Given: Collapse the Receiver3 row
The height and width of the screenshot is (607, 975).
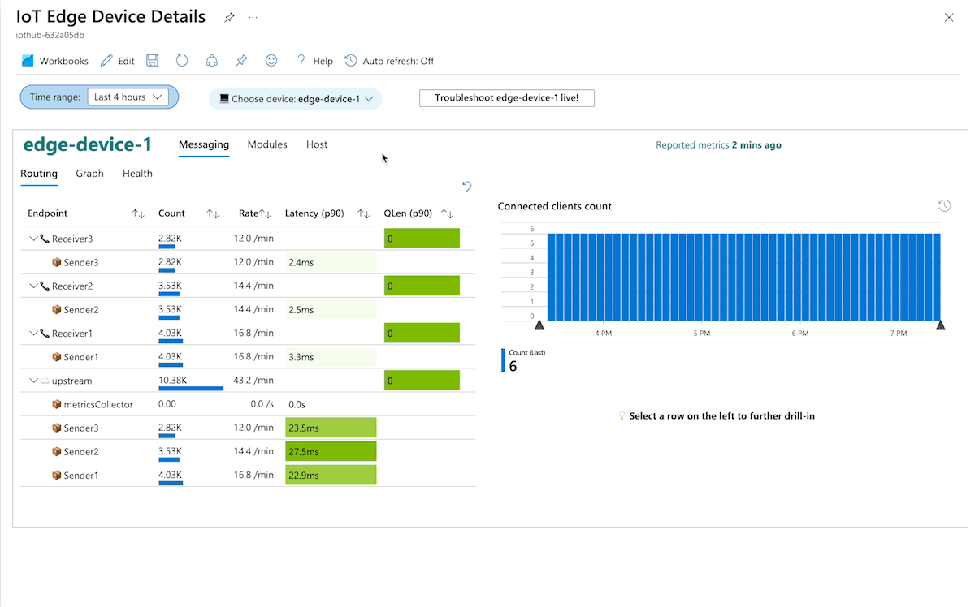Looking at the screenshot, I should pos(33,239).
